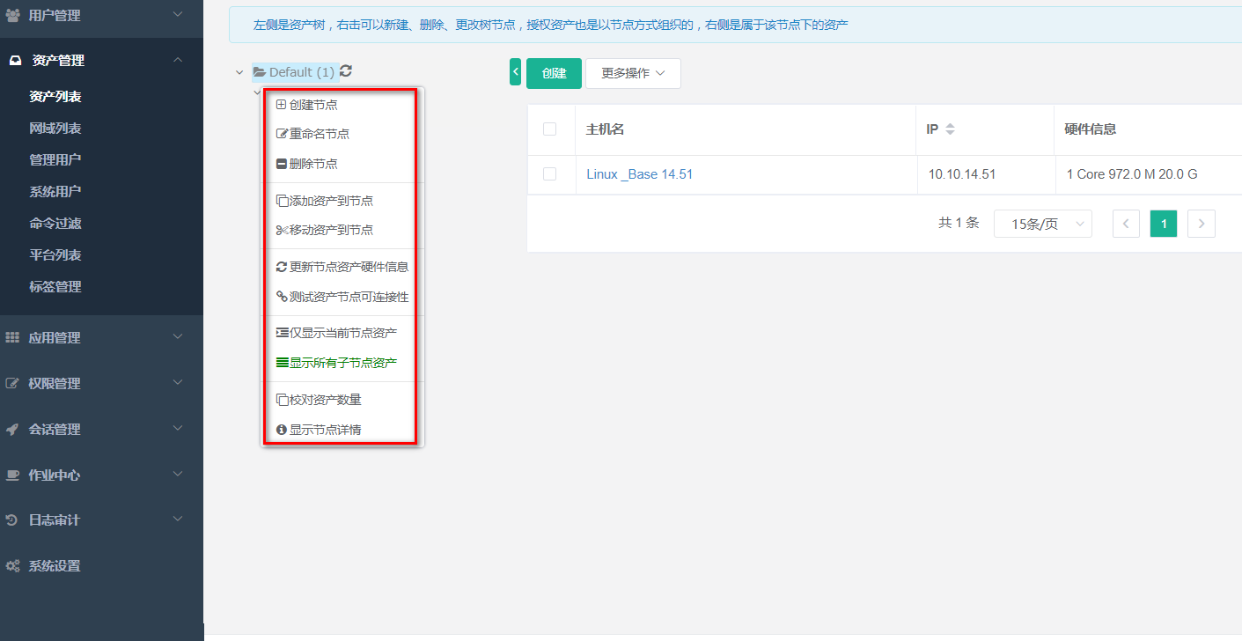Go to 管理用户 in sidebar

coord(55,160)
